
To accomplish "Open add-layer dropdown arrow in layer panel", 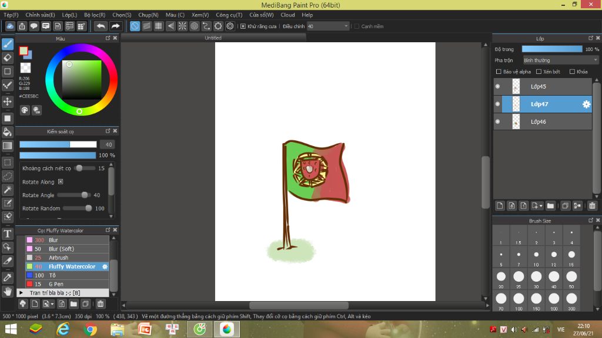I will tap(541, 206).
